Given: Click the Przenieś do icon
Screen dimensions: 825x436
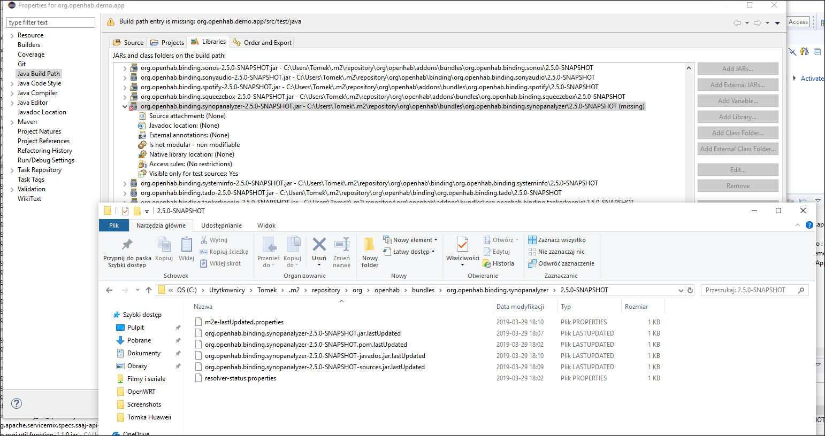Looking at the screenshot, I should (x=269, y=244).
